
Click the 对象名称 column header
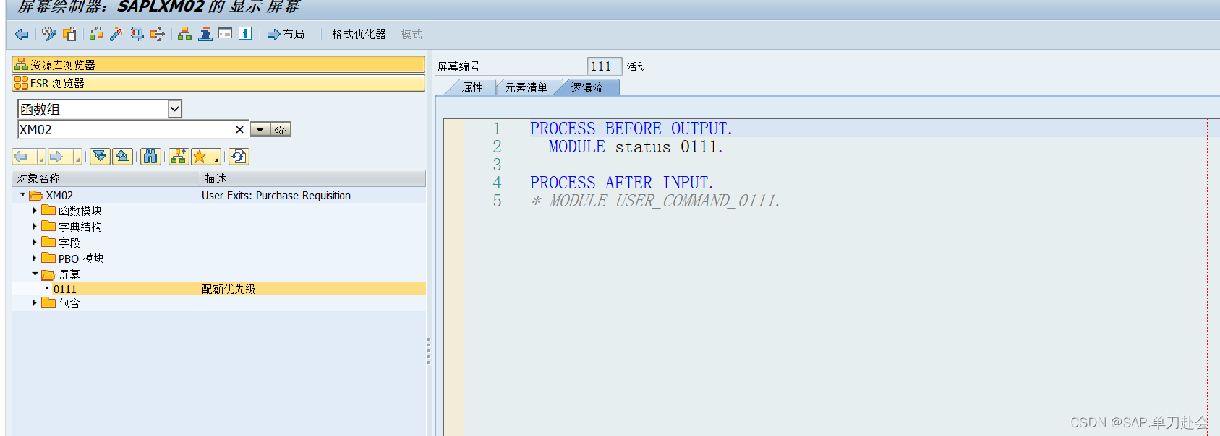[106, 178]
